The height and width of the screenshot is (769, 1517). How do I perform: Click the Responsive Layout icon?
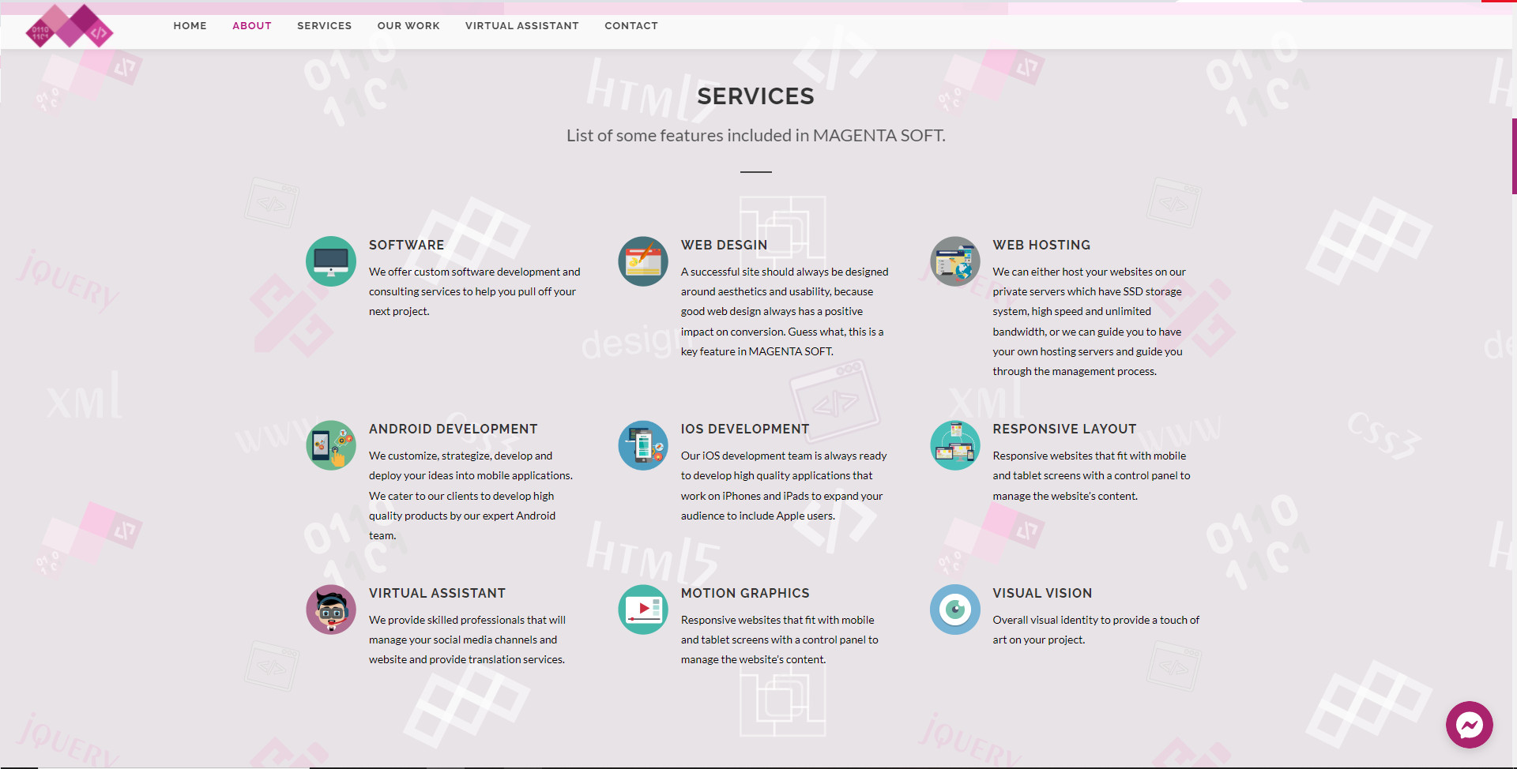click(x=955, y=445)
